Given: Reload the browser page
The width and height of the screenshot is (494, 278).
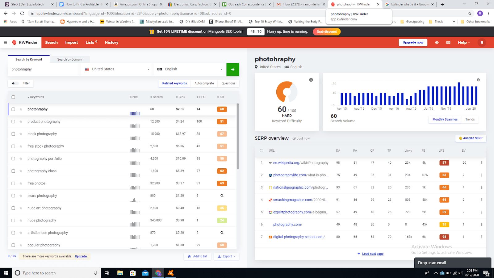Looking at the screenshot, I should pyautogui.click(x=22, y=13).
